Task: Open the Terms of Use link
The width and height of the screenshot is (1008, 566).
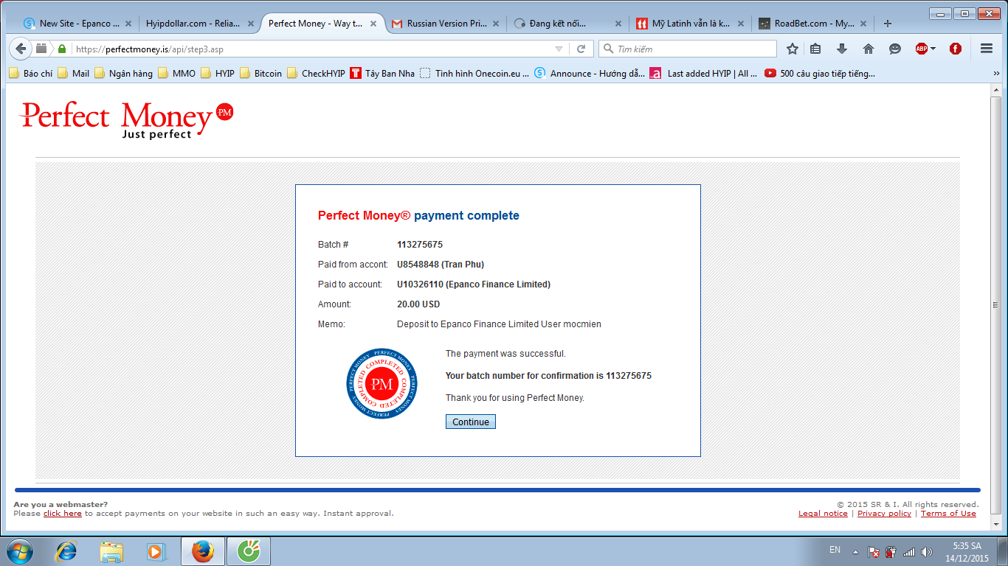Action: tap(948, 514)
